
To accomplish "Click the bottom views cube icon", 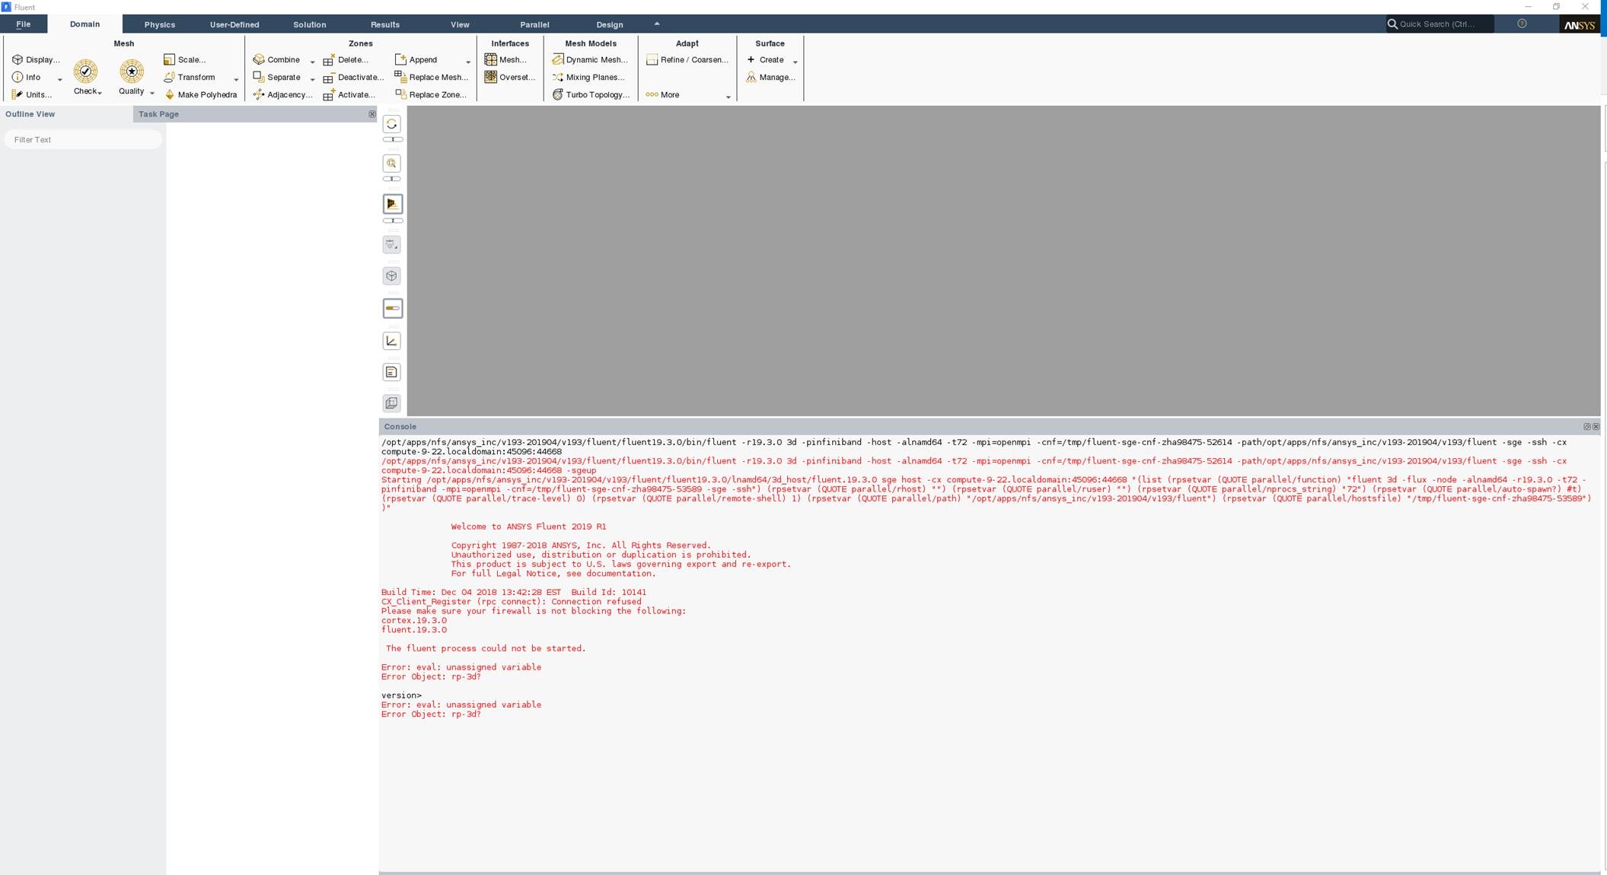I will [x=392, y=403].
